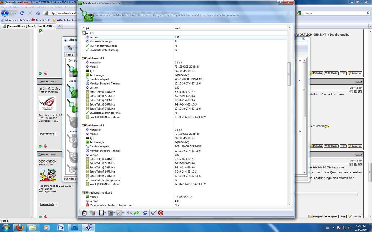372x232 pixels.
Task: Click the Sammelthread Asus Striker browser tab
Action: pos(28,26)
